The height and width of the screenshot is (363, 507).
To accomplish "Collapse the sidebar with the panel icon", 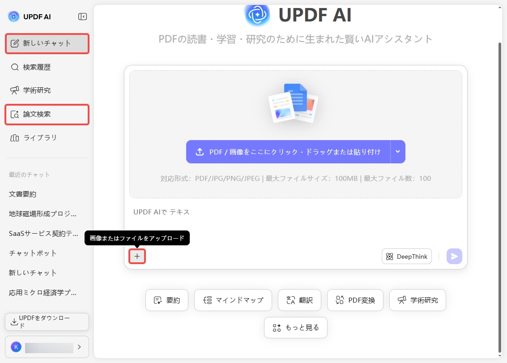I will coord(82,16).
